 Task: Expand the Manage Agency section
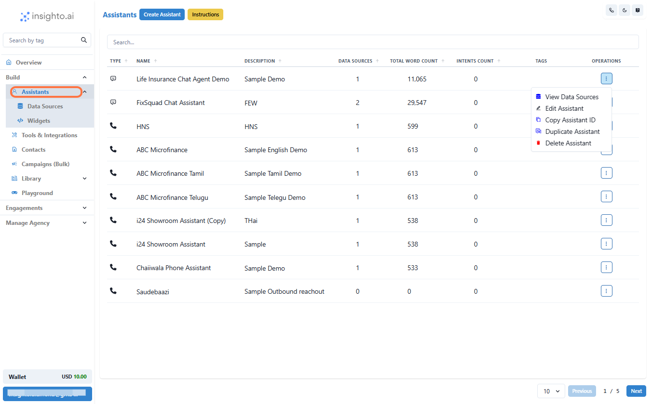[x=85, y=223]
